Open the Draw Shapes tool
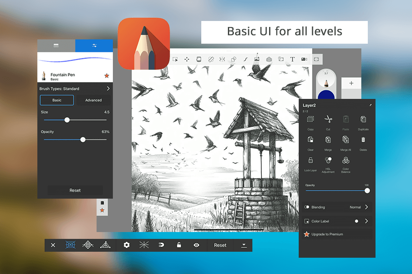 (233, 60)
